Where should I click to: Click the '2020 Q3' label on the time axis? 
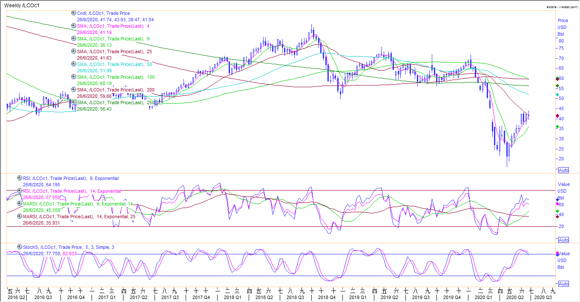tap(544, 298)
